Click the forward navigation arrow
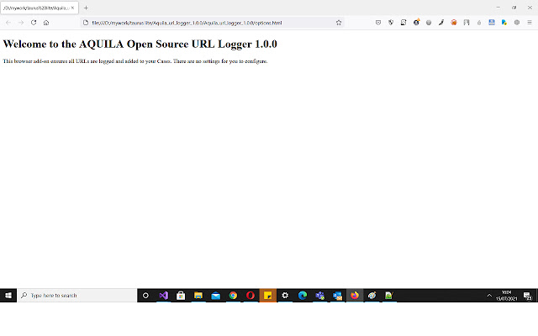The height and width of the screenshot is (336, 538). coord(21,23)
